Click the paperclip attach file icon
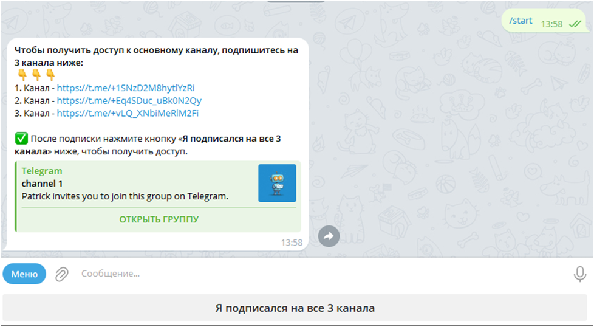The width and height of the screenshot is (594, 327). [61, 274]
